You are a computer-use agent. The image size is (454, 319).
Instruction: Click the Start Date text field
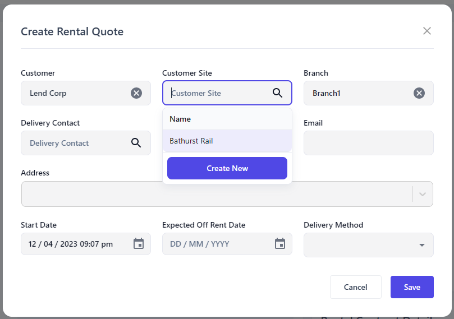point(73,244)
